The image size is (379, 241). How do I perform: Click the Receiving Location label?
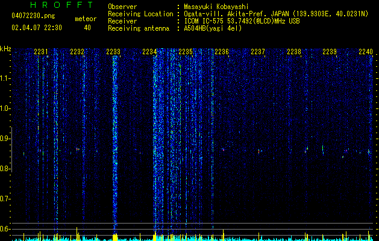(140, 14)
